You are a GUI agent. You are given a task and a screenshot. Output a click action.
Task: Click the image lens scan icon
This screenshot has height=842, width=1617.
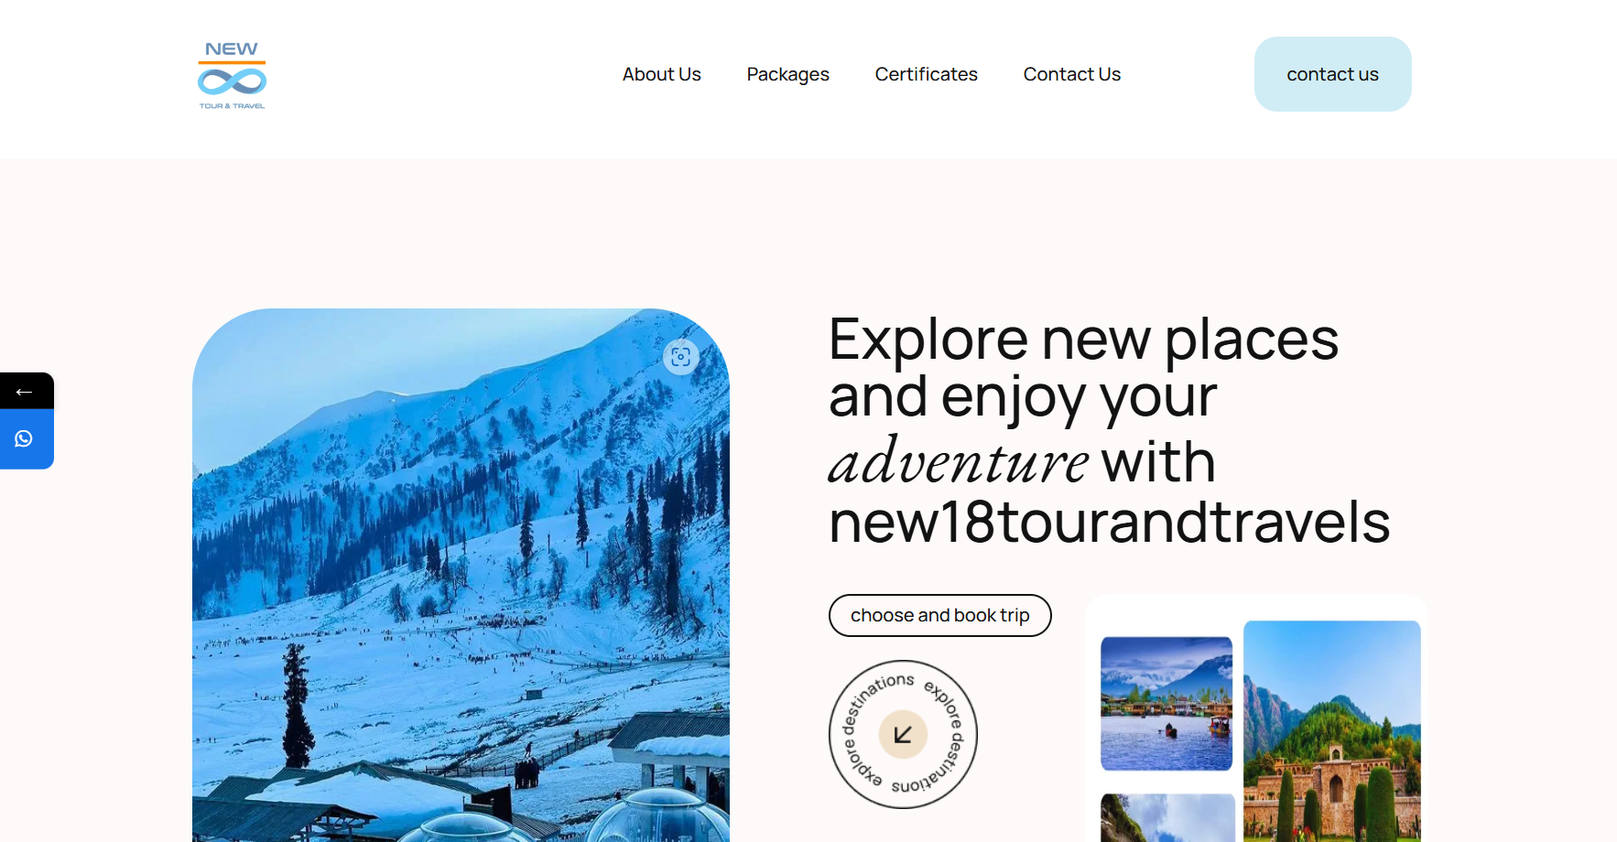click(680, 357)
